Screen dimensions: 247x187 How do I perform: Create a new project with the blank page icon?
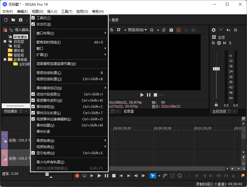6,20
